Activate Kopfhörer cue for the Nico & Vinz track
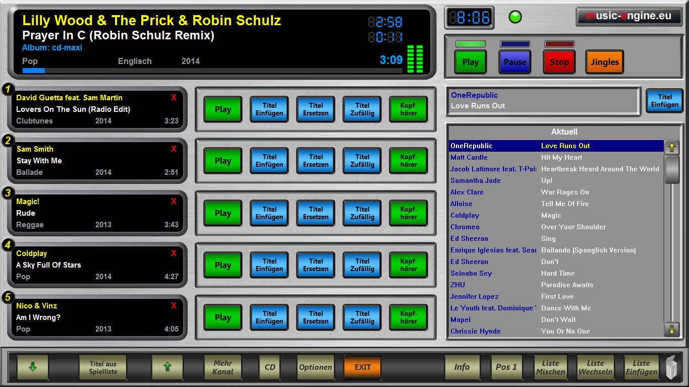 408,317
